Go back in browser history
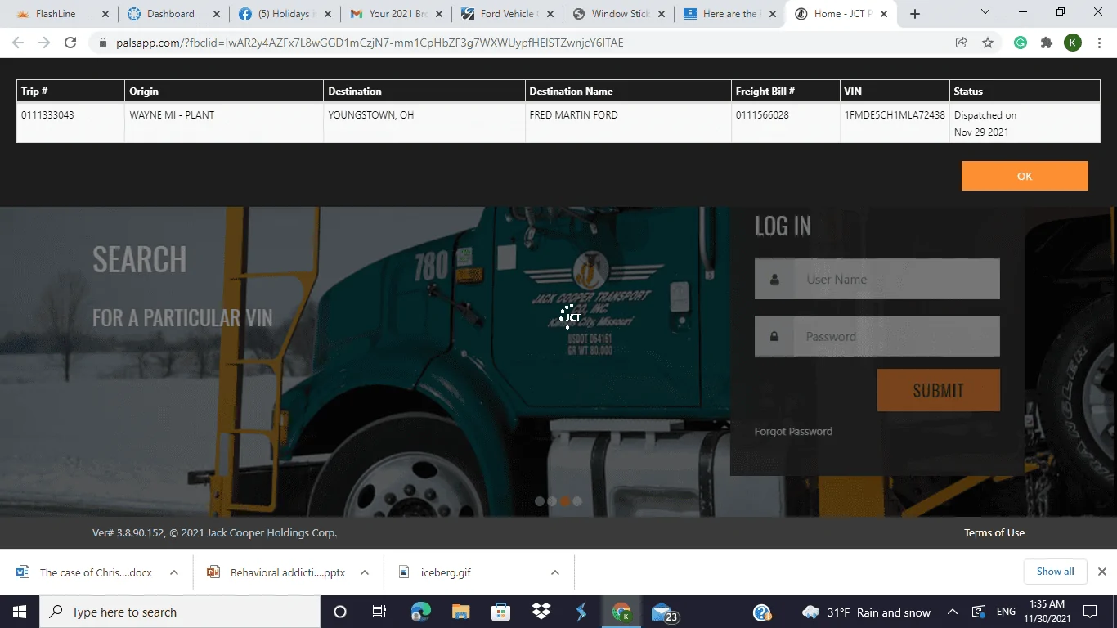The image size is (1117, 628). point(18,43)
